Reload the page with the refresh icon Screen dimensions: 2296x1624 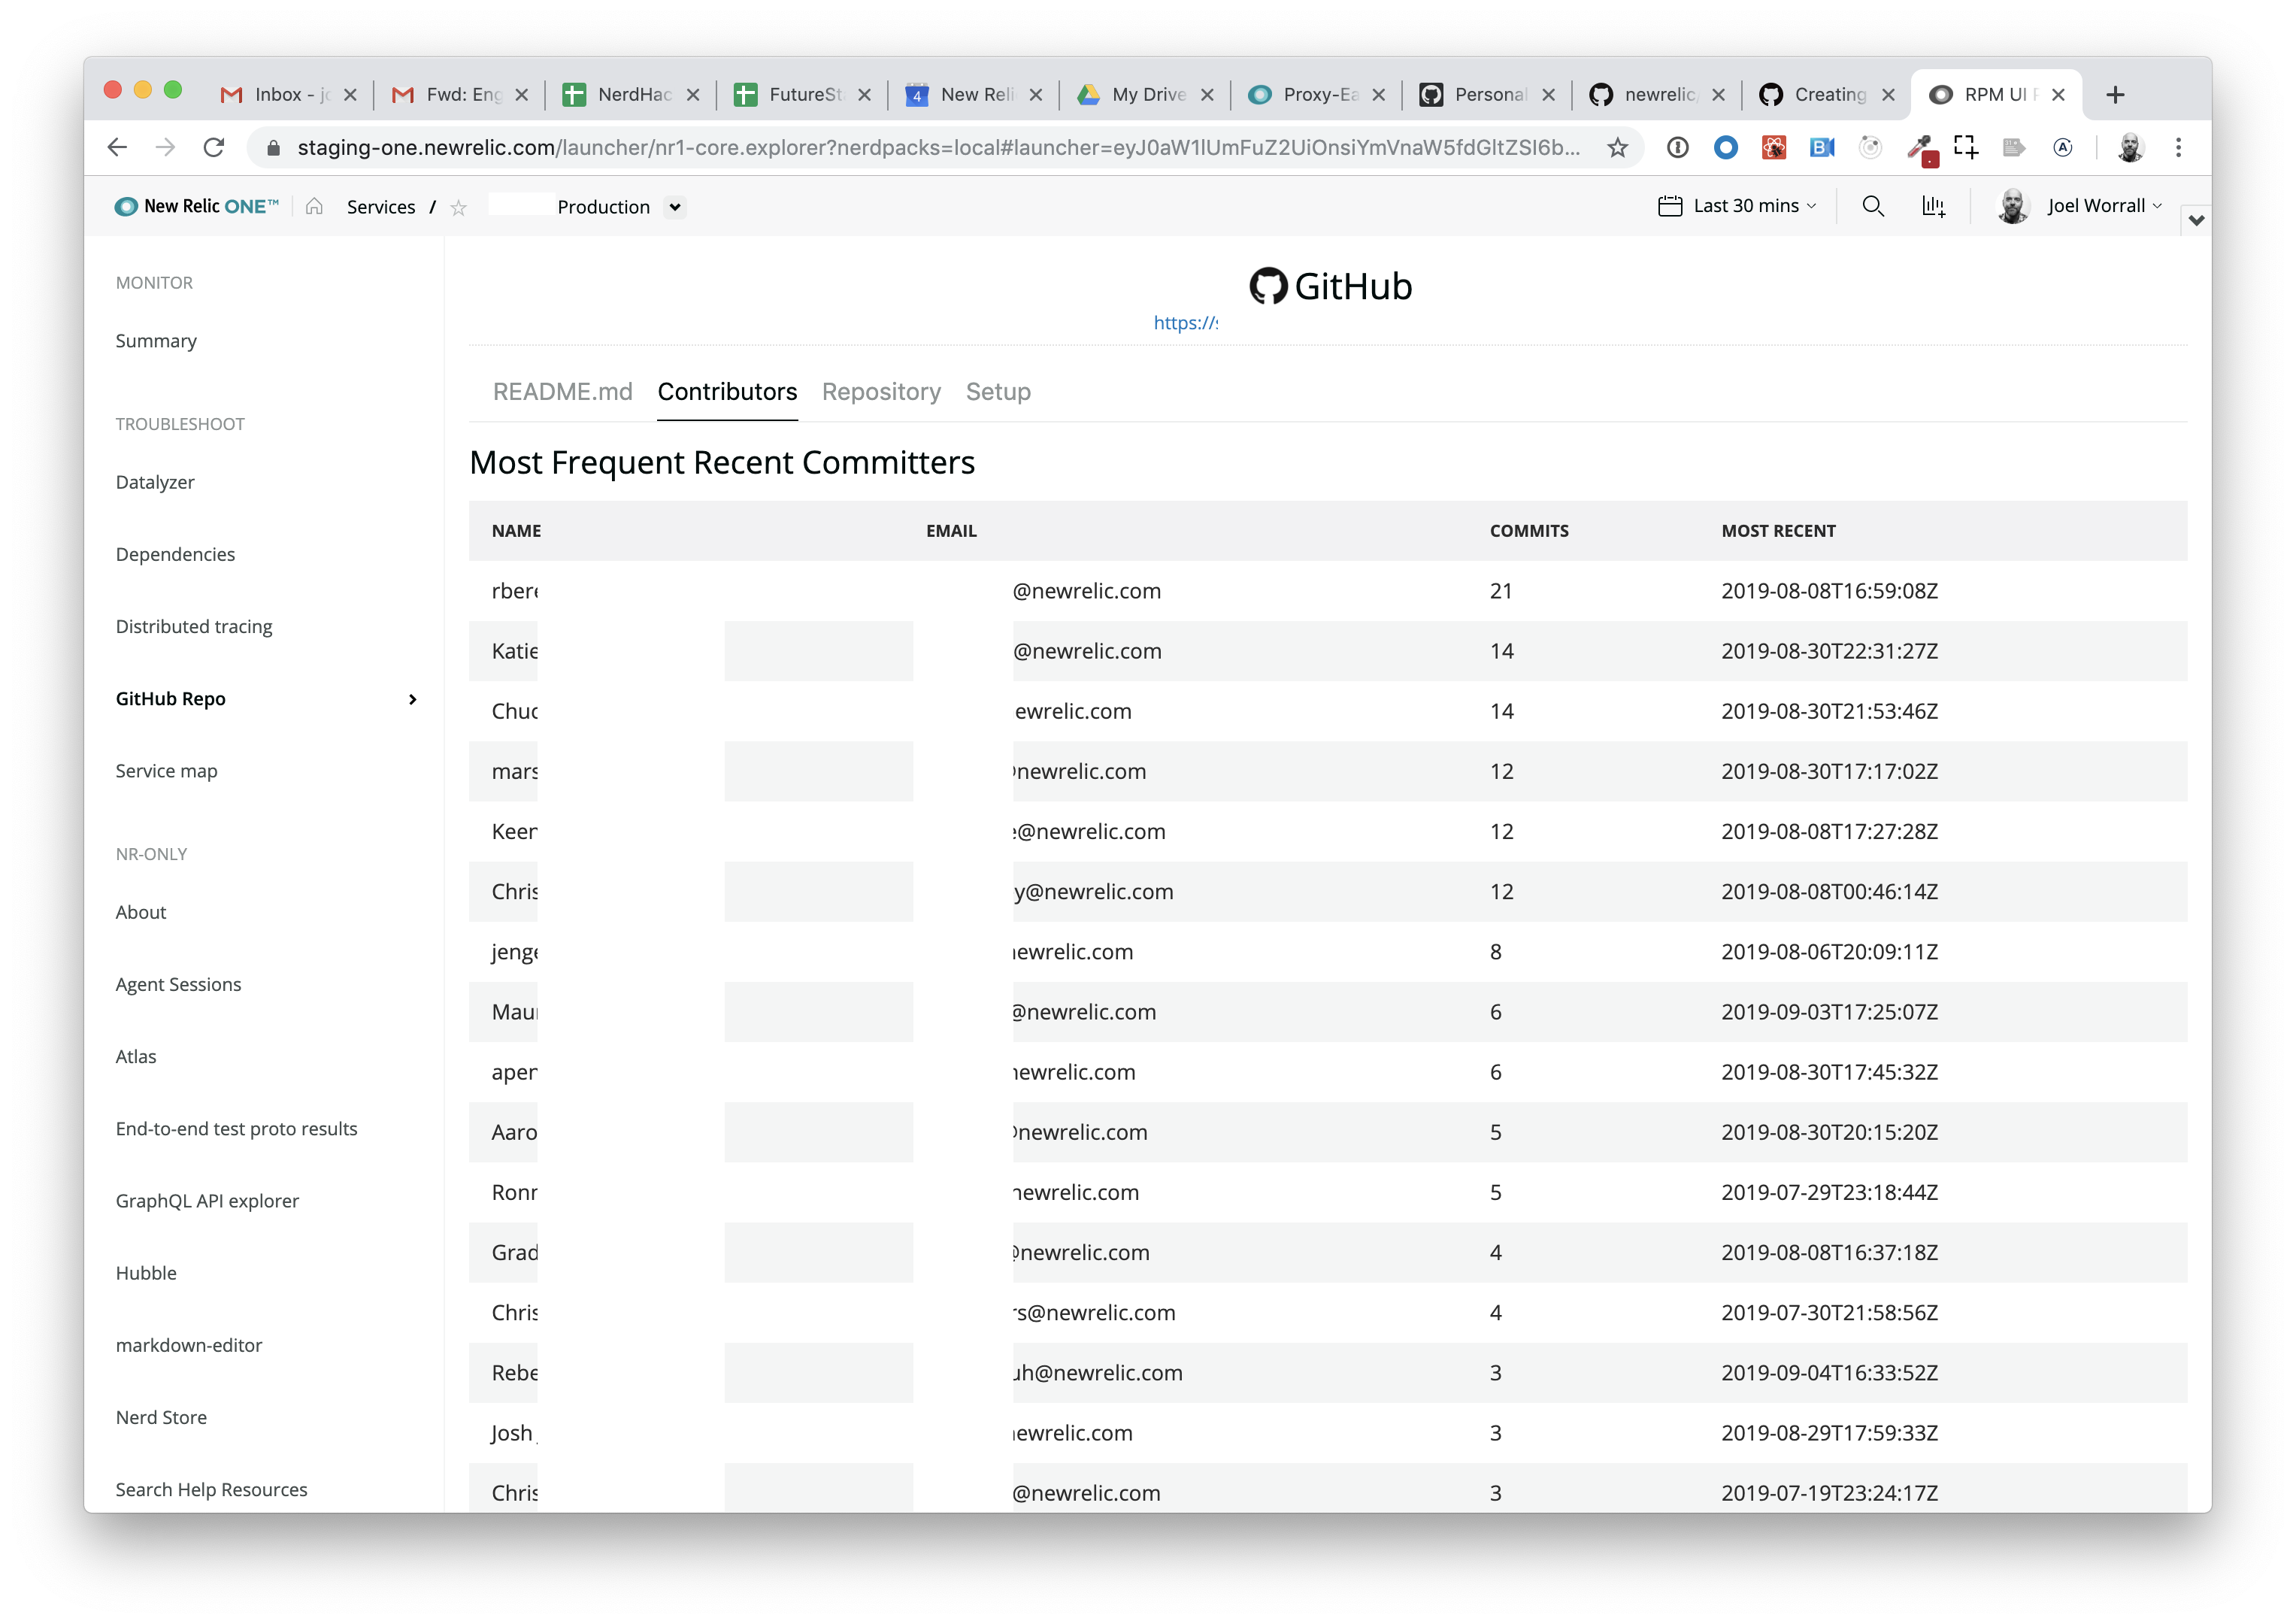click(x=214, y=148)
